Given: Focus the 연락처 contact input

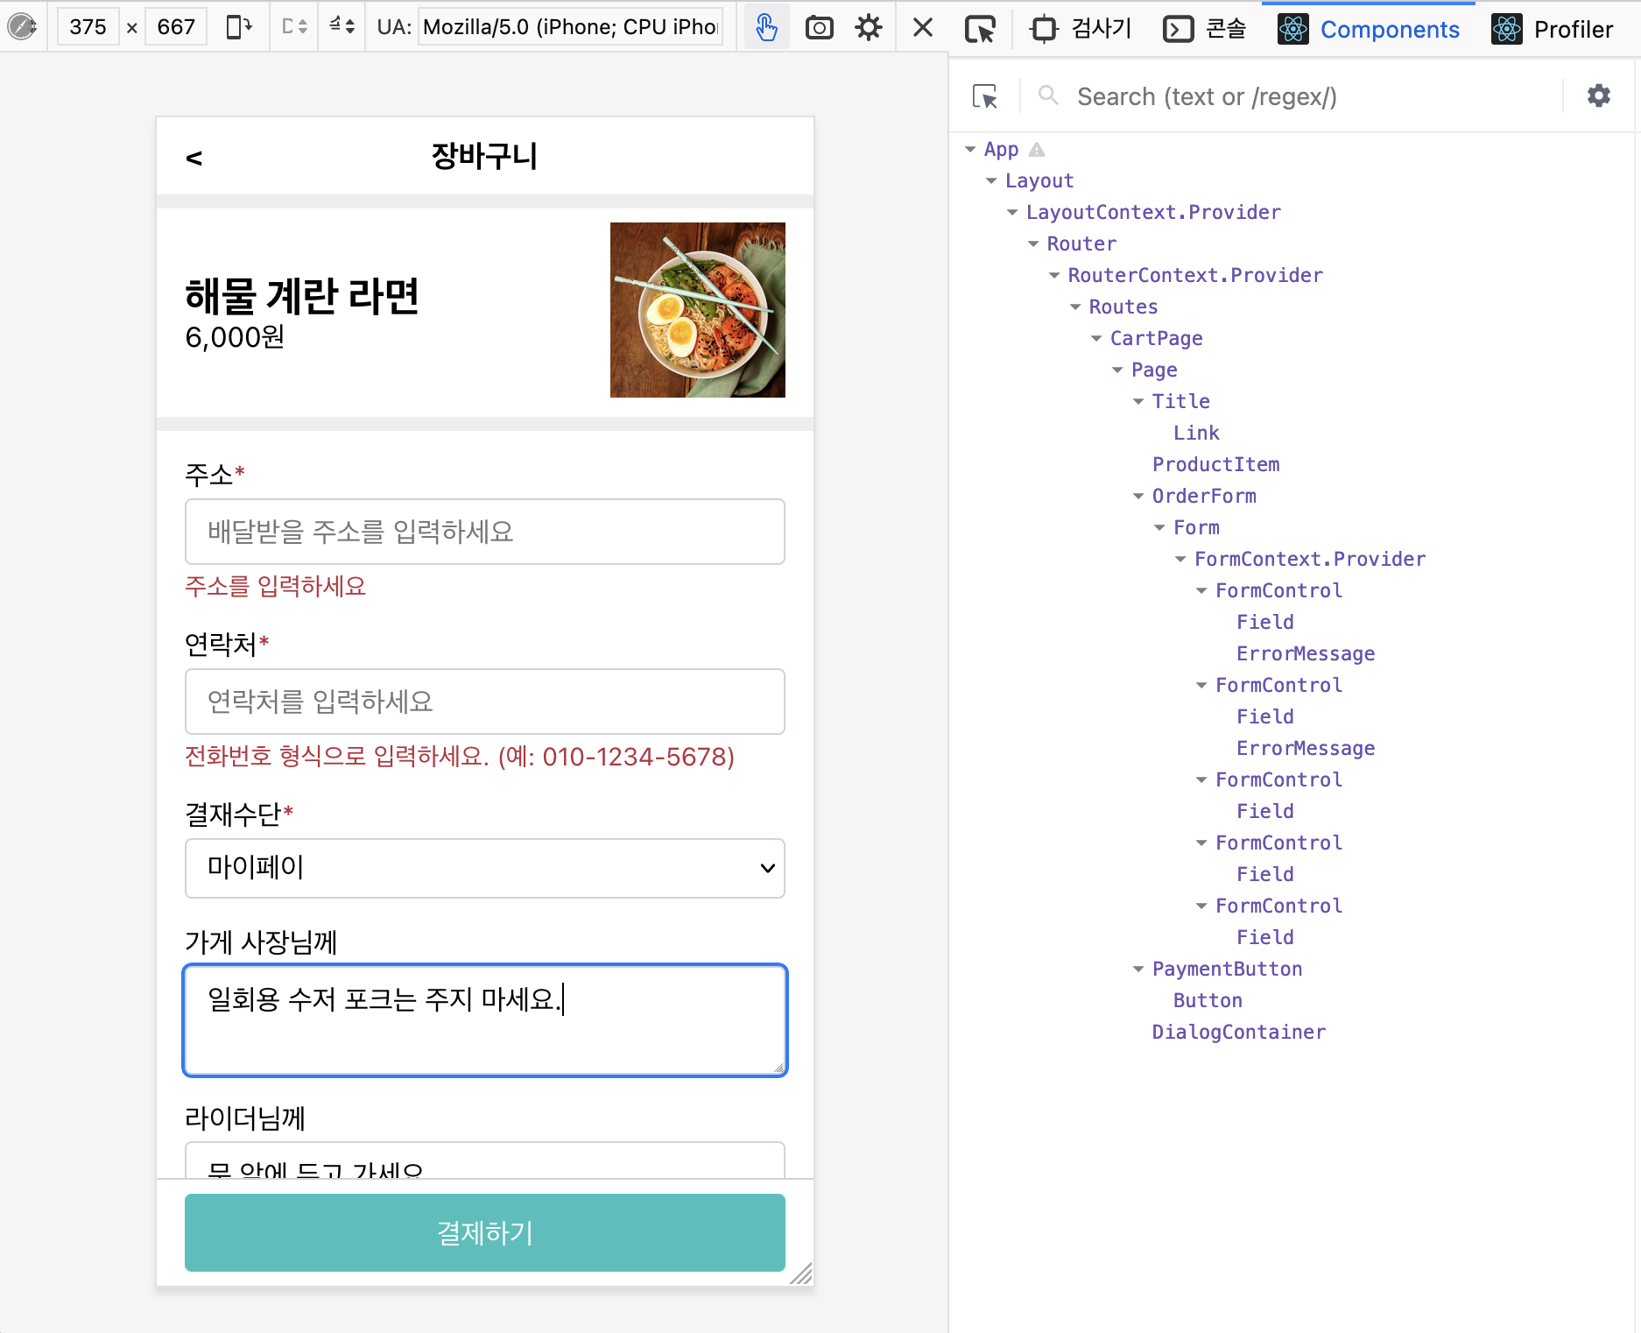Looking at the screenshot, I should coord(485,702).
